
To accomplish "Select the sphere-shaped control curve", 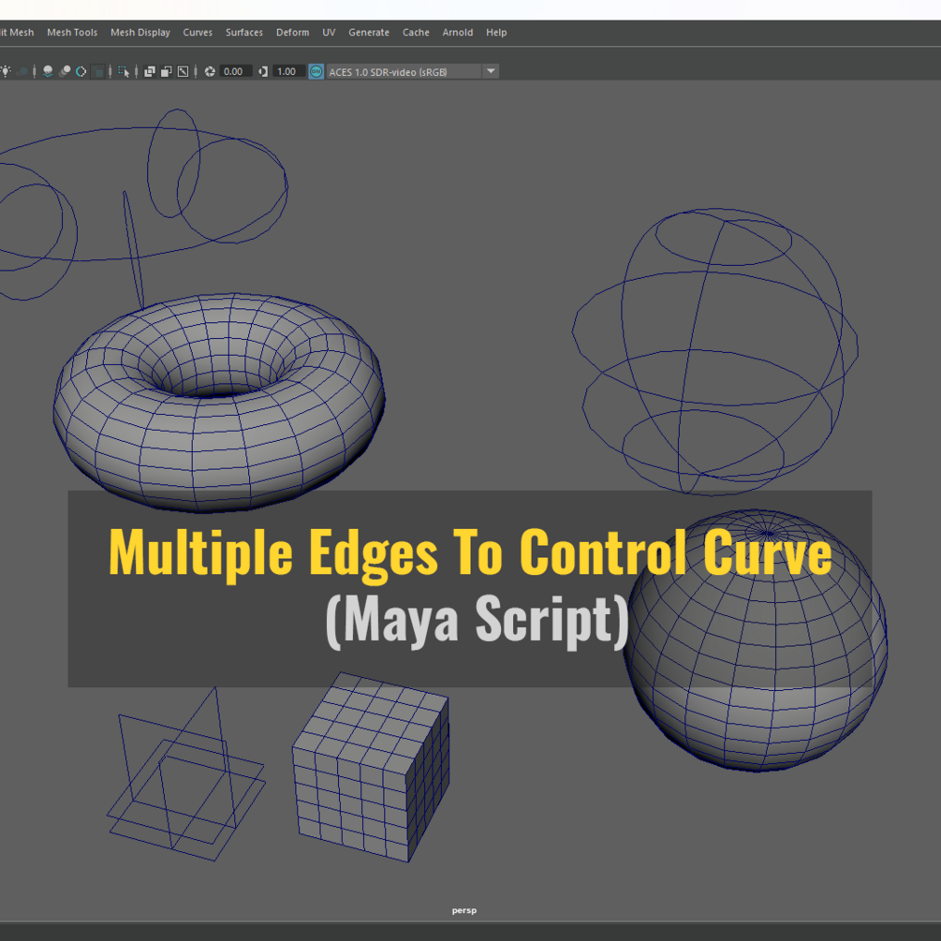I will tap(714, 352).
